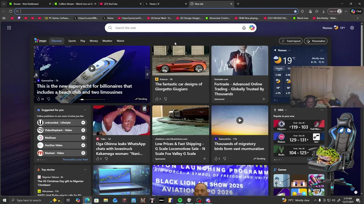Refresh the page with reload icon

point(11,11)
